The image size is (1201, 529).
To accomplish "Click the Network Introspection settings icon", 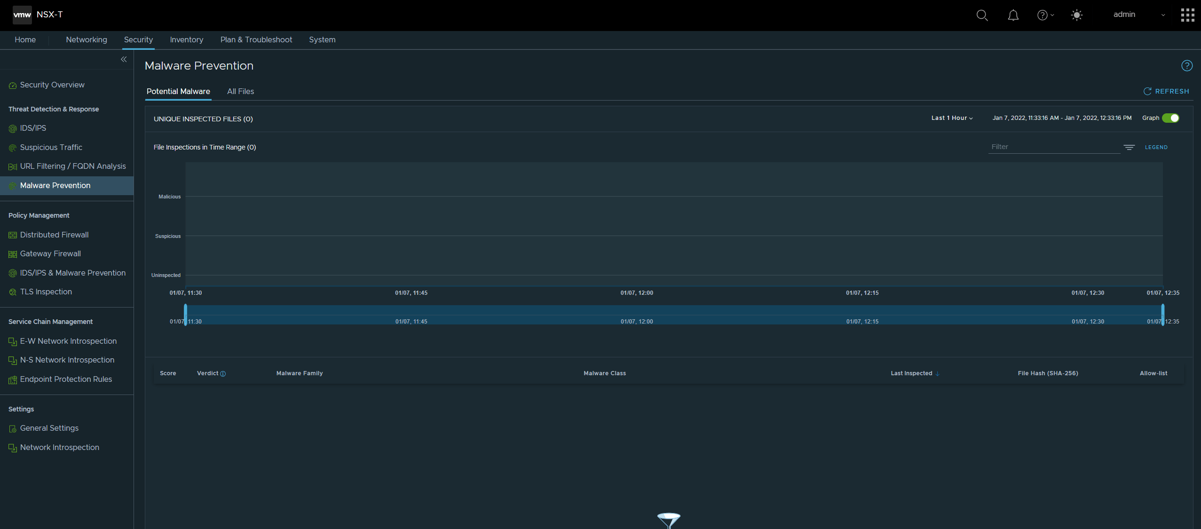I will coord(13,448).
